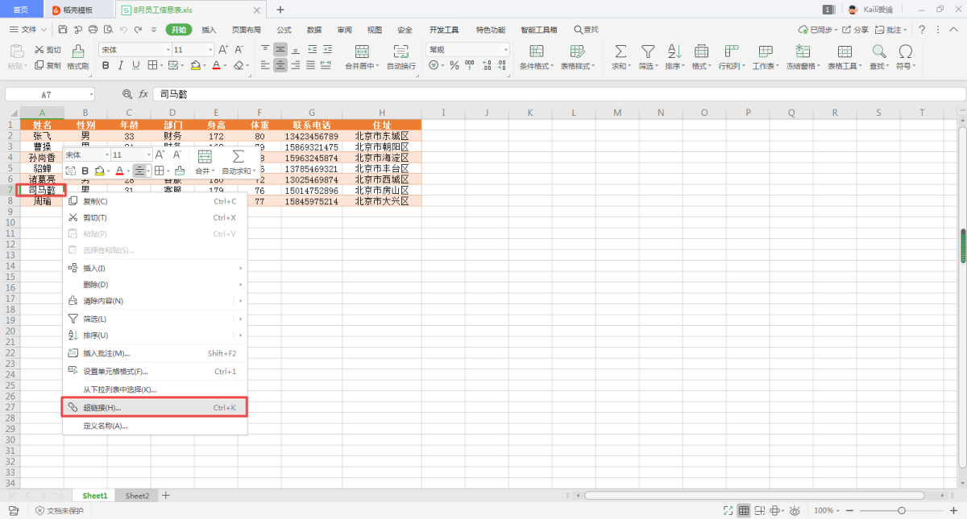
Task: Click the Conditional Formatting (条件格式) icon
Action: 535,51
